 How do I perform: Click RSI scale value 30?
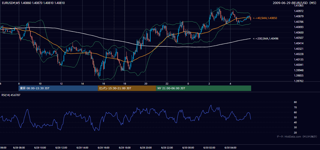point(295,127)
